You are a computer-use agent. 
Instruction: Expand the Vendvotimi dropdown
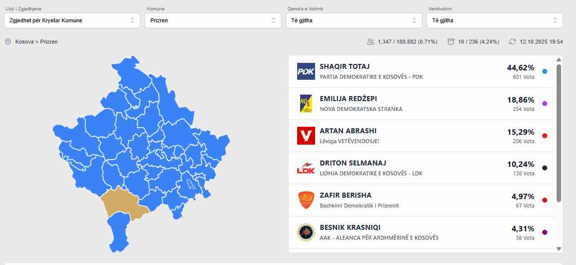click(x=495, y=20)
